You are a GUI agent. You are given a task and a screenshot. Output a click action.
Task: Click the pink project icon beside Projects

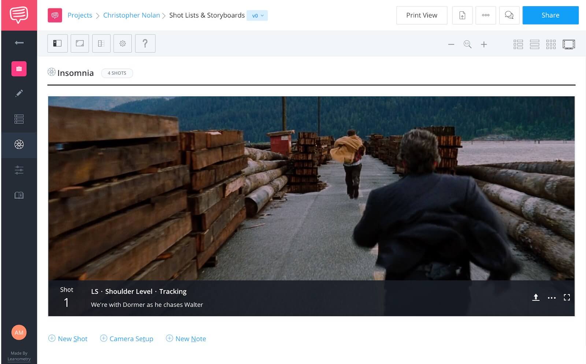[55, 15]
